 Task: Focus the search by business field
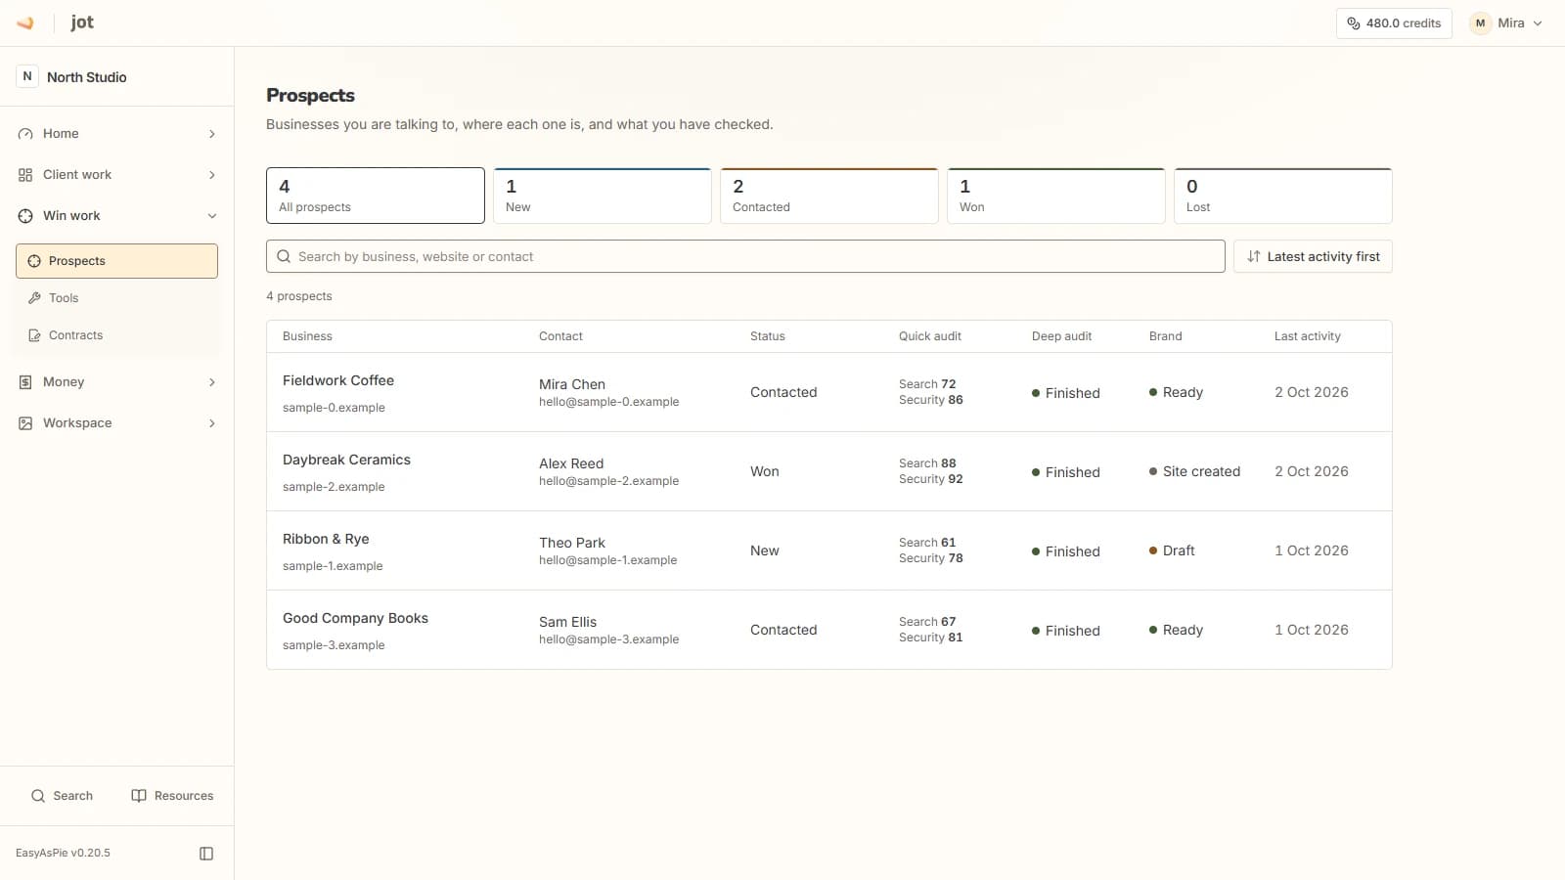(x=745, y=256)
